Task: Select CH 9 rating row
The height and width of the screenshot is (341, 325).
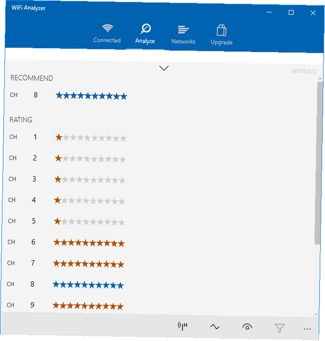Action: [65, 306]
